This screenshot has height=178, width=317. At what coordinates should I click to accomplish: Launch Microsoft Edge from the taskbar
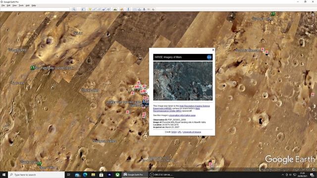85,175
